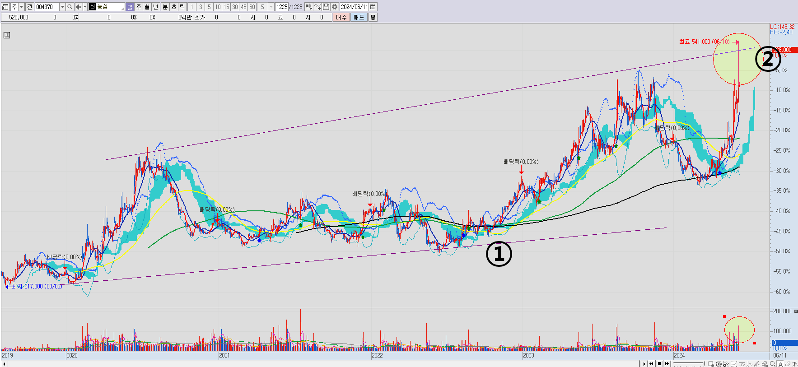Click the spike line tool icon in the bottom toolbar
Viewport: 798px width, 367px height.
click(x=750, y=363)
